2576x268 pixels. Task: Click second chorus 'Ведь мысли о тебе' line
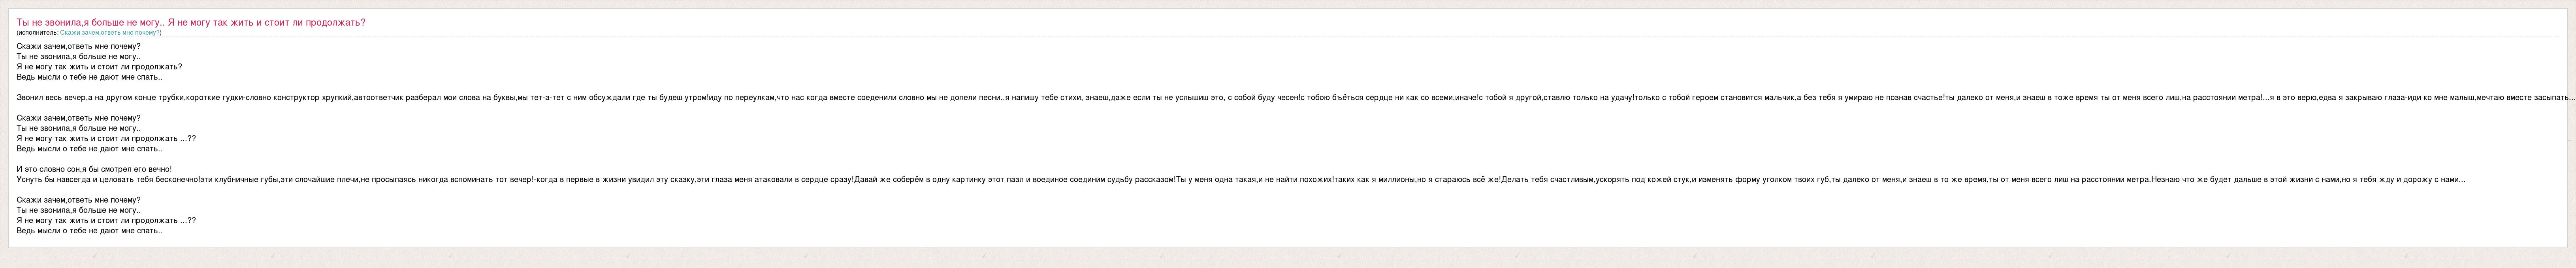90,149
